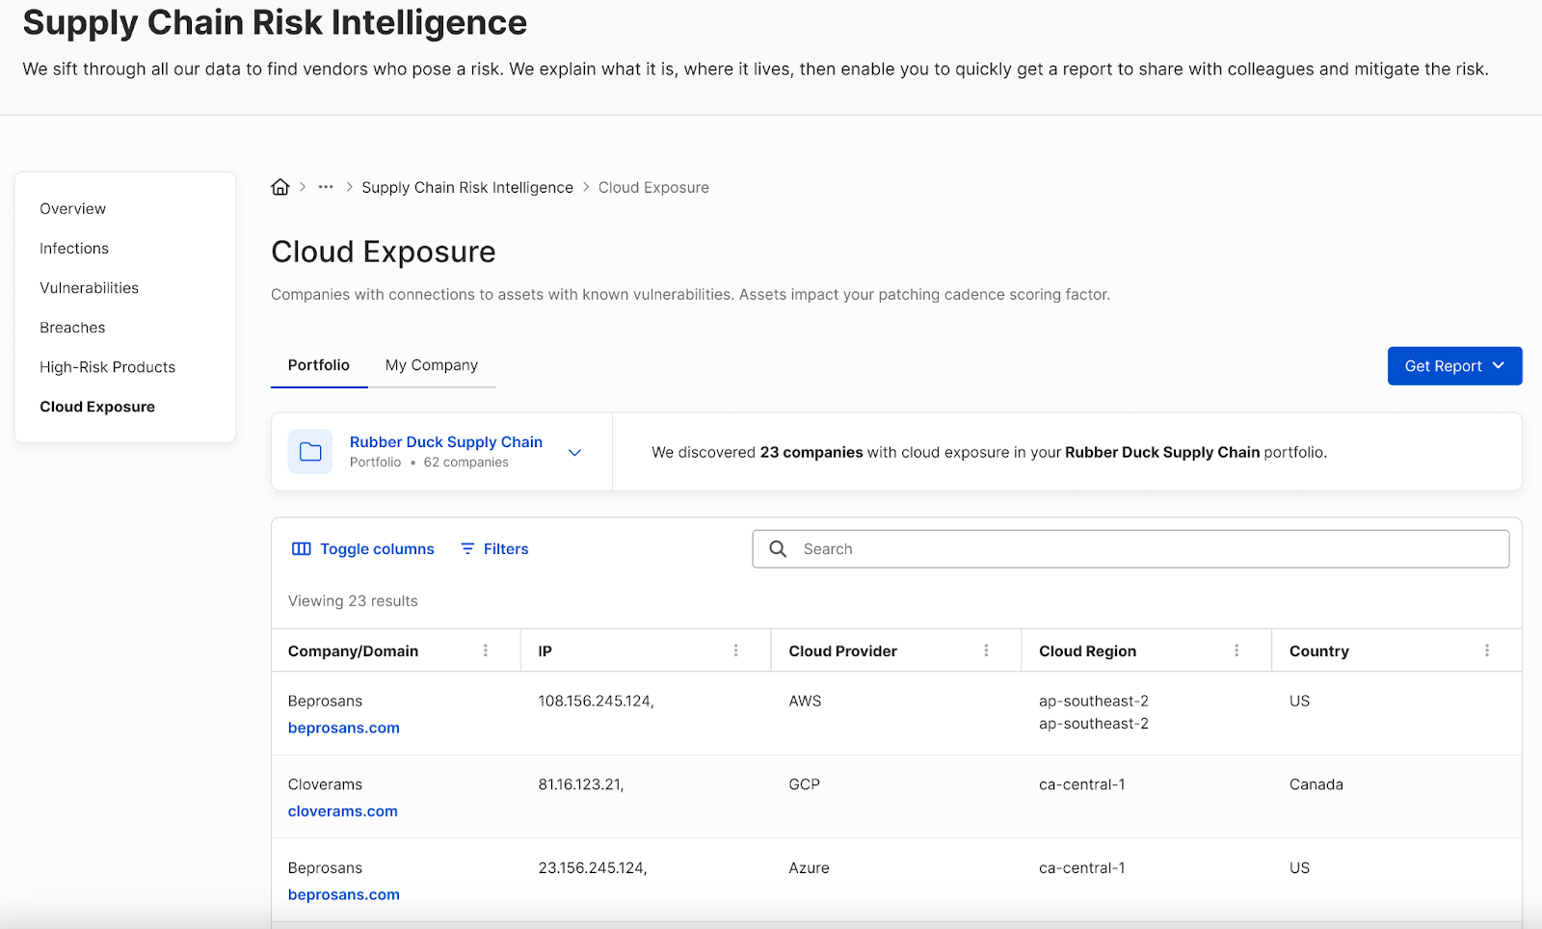Open Overview in the sidebar
The image size is (1542, 929).
coord(73,209)
